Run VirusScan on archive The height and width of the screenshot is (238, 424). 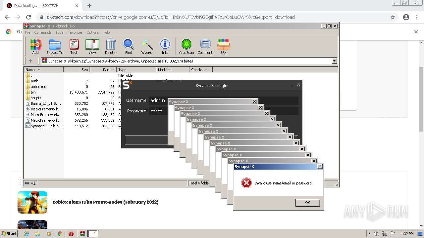click(186, 47)
